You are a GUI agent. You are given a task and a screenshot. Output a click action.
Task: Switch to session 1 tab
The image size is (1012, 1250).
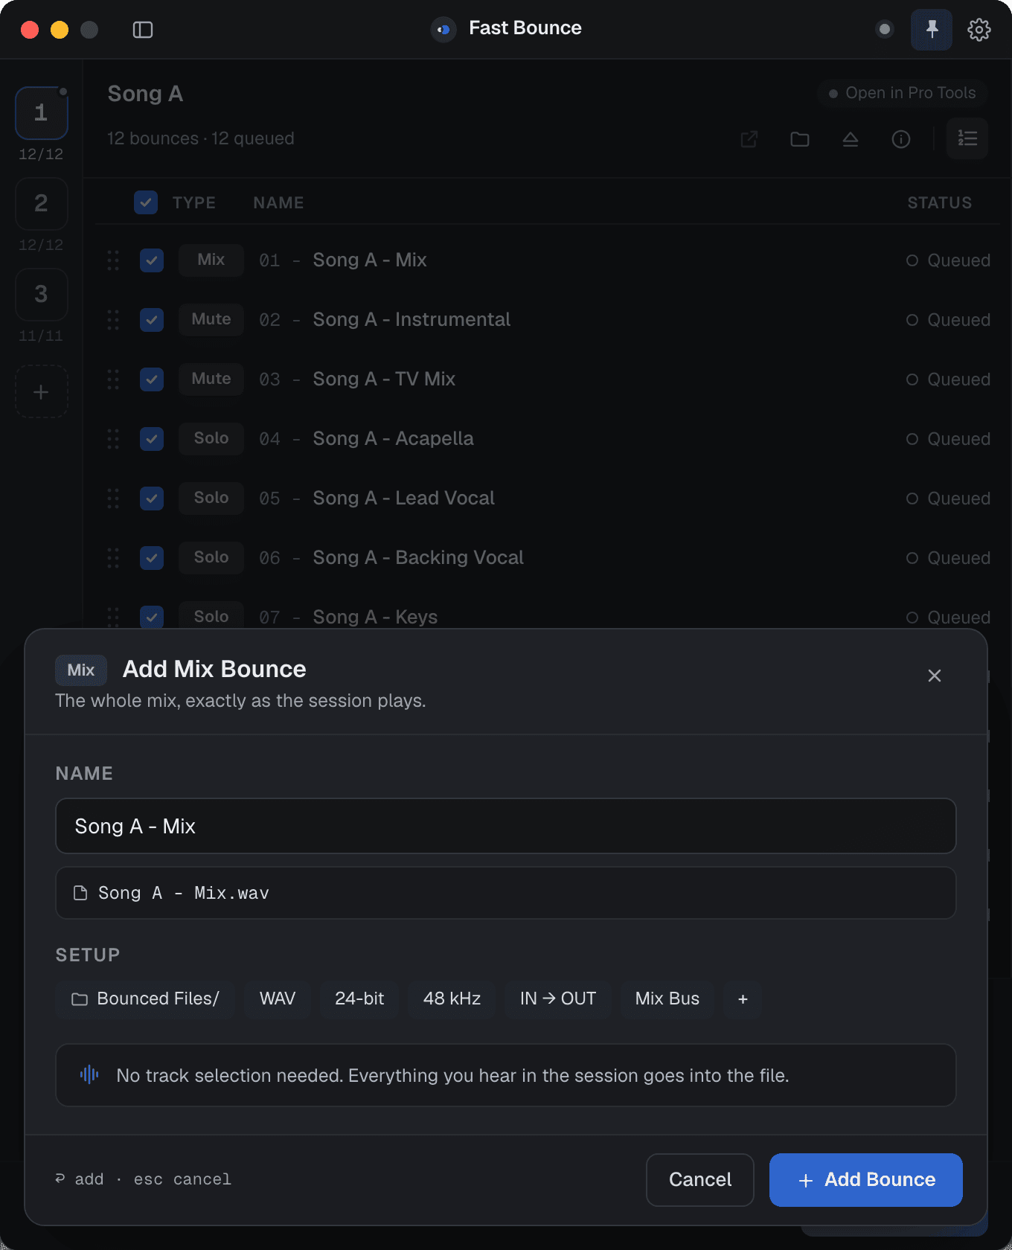(42, 113)
